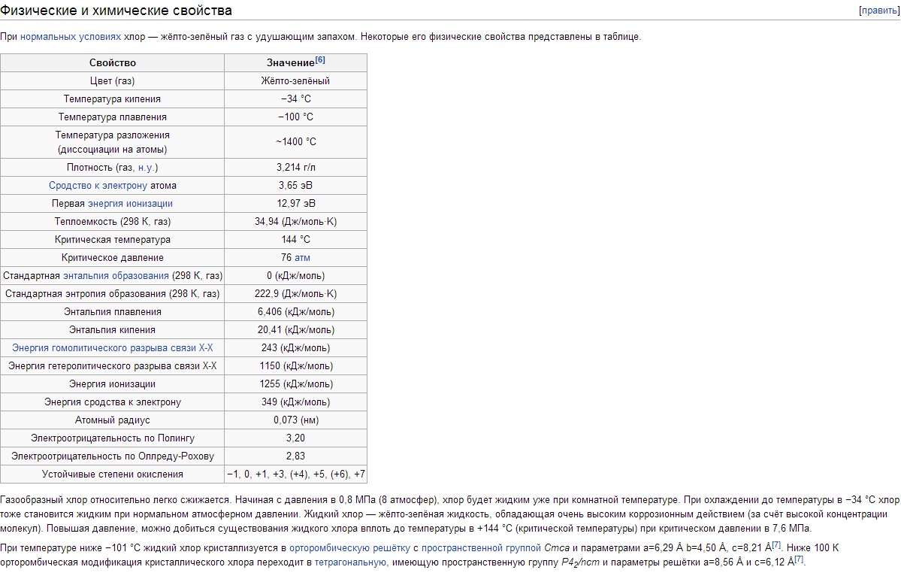The image size is (901, 579).
Task: Select cell "Теплоемкость (298 К, газ)"
Action: (x=112, y=221)
